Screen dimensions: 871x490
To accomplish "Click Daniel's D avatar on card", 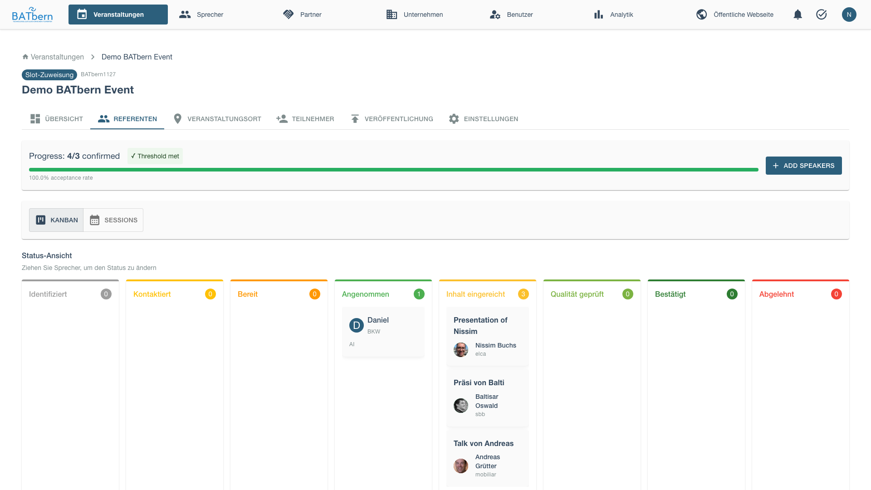I will point(357,325).
